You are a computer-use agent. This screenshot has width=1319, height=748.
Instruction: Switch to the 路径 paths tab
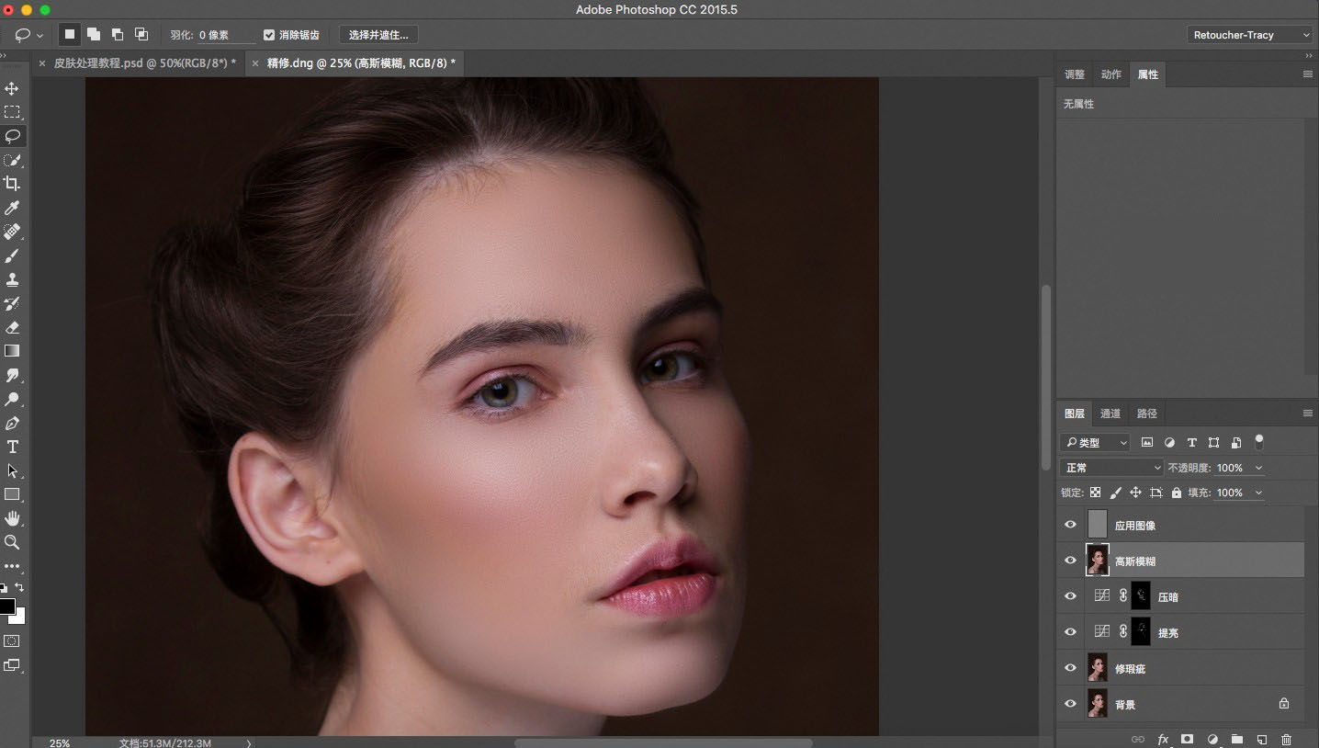1146,414
